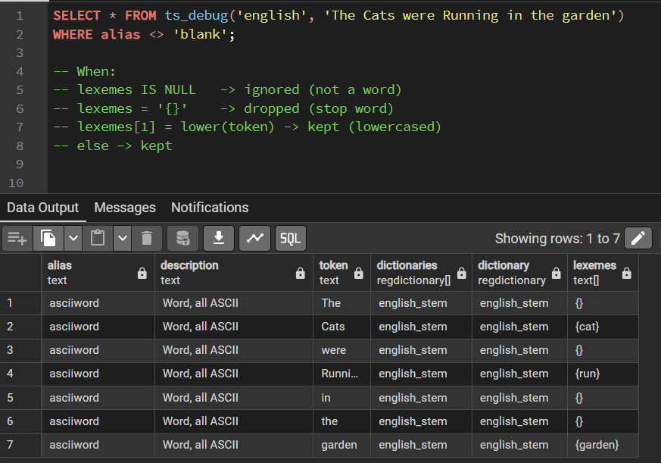Click the Download results icon
This screenshot has height=463, width=661.
point(219,239)
